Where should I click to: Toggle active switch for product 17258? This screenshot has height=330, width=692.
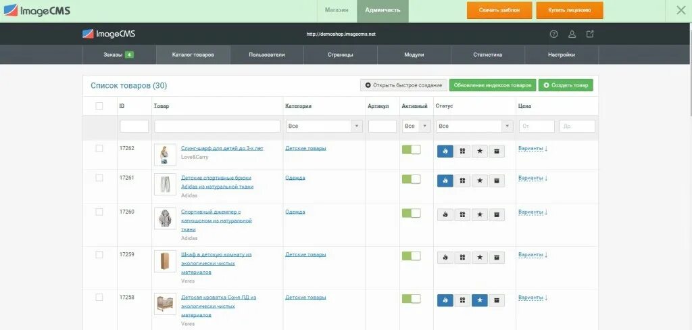coord(411,299)
